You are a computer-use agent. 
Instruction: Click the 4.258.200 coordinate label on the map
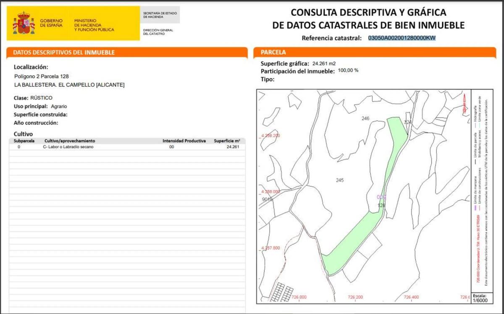click(x=270, y=136)
